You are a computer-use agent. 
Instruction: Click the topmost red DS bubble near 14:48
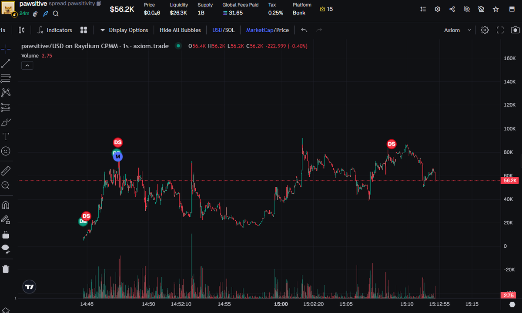point(118,142)
